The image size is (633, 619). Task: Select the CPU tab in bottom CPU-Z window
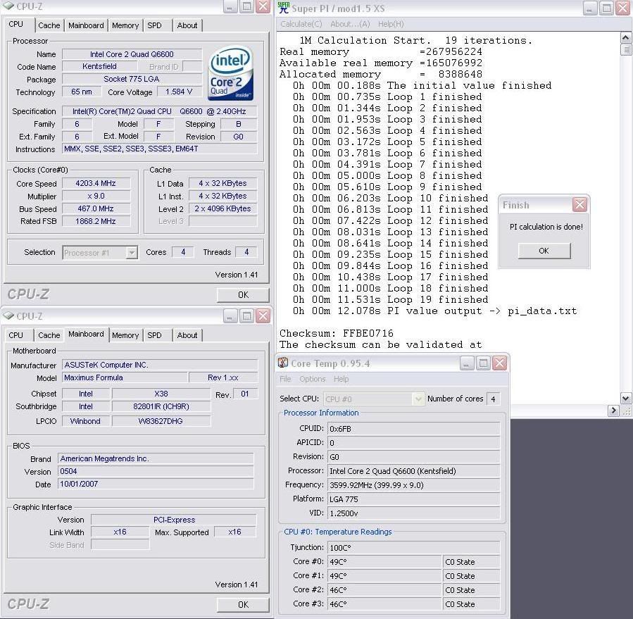[x=15, y=335]
